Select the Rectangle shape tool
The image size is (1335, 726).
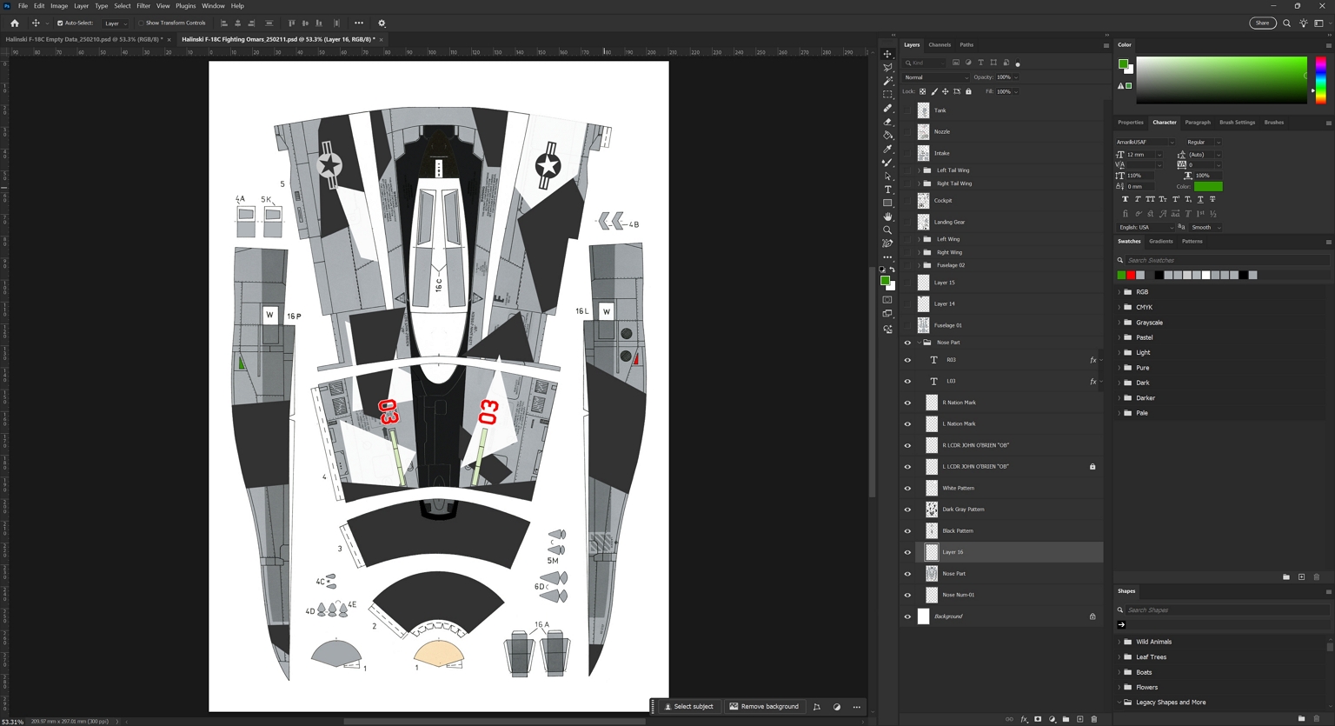tap(887, 203)
